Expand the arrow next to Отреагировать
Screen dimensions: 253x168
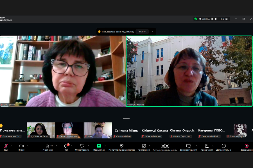89,146
